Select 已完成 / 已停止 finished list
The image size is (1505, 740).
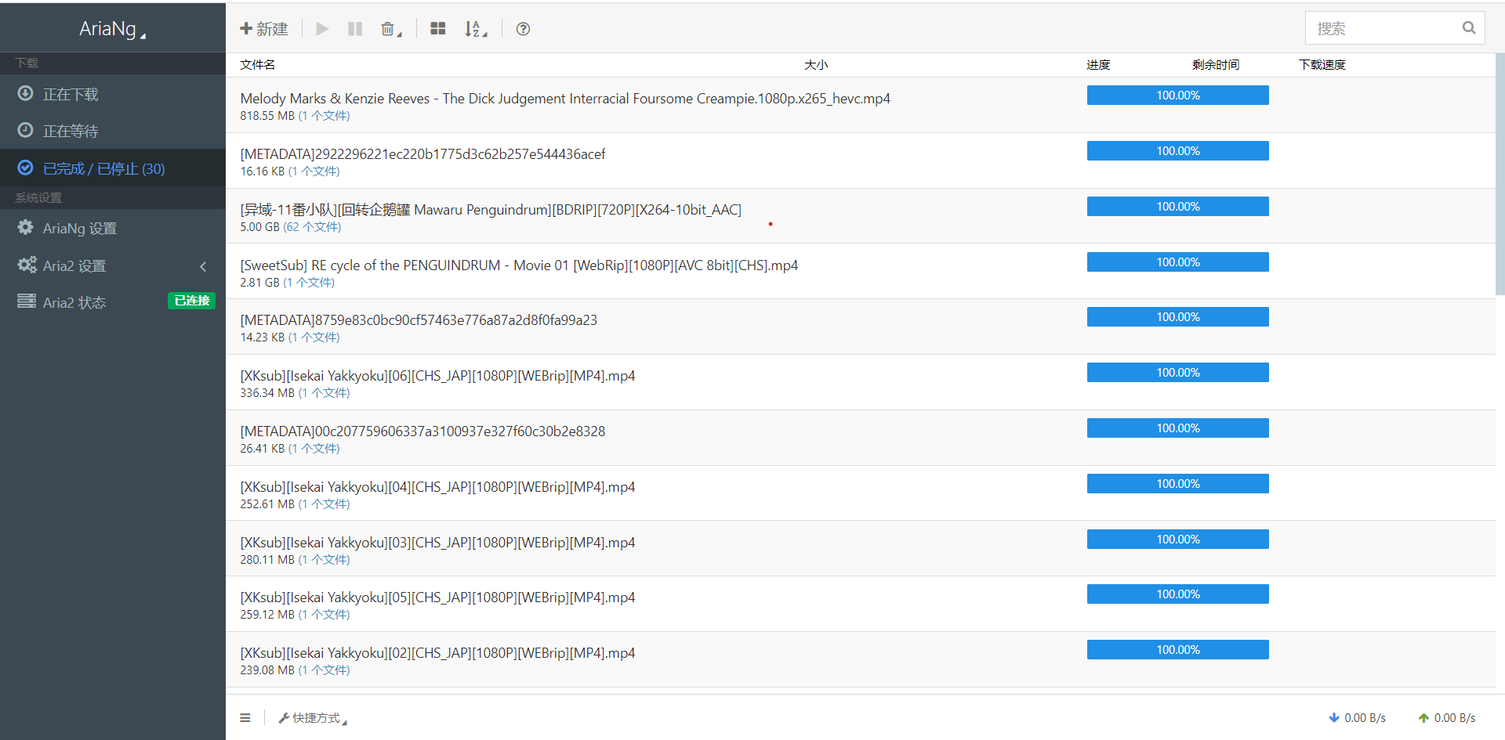point(103,168)
